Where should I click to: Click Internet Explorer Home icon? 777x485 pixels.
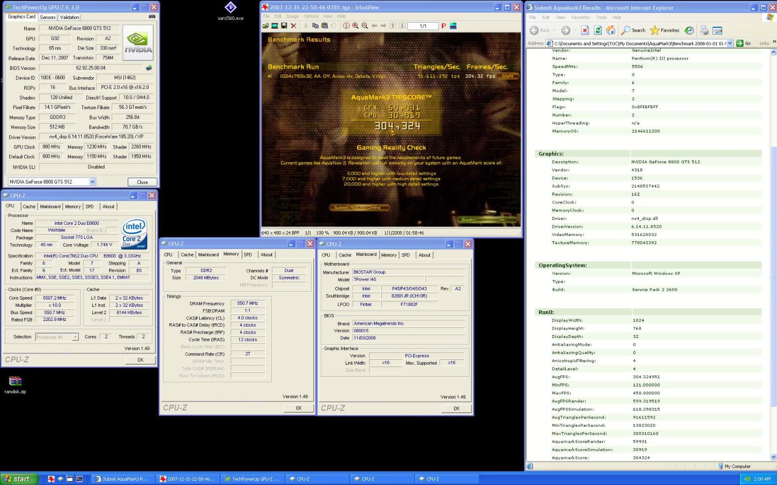tap(611, 30)
